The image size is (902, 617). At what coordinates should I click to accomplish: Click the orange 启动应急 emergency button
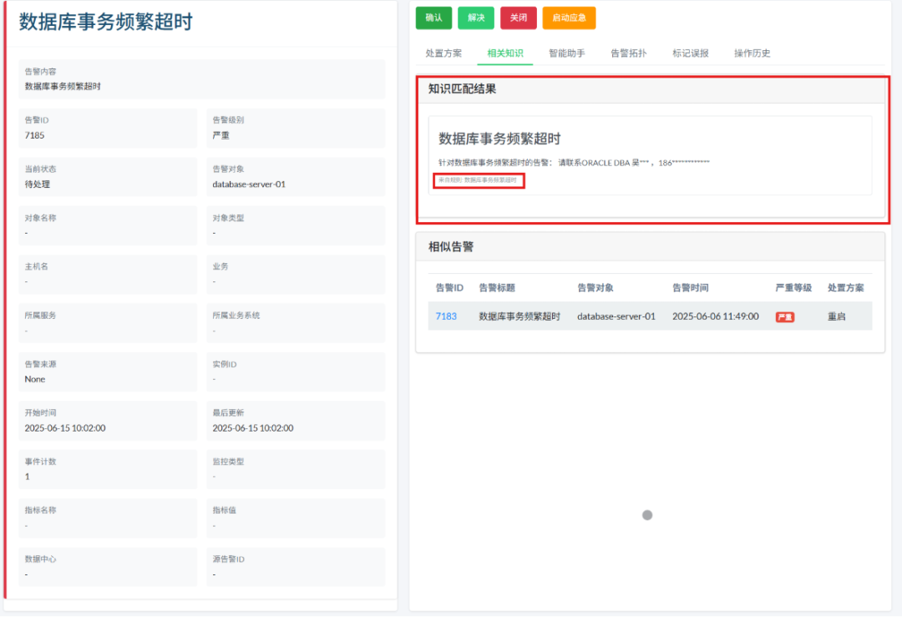click(568, 18)
